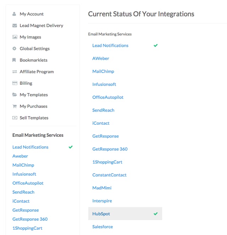
Task: Open Aweber link in sidebar list
Action: [x=20, y=156]
